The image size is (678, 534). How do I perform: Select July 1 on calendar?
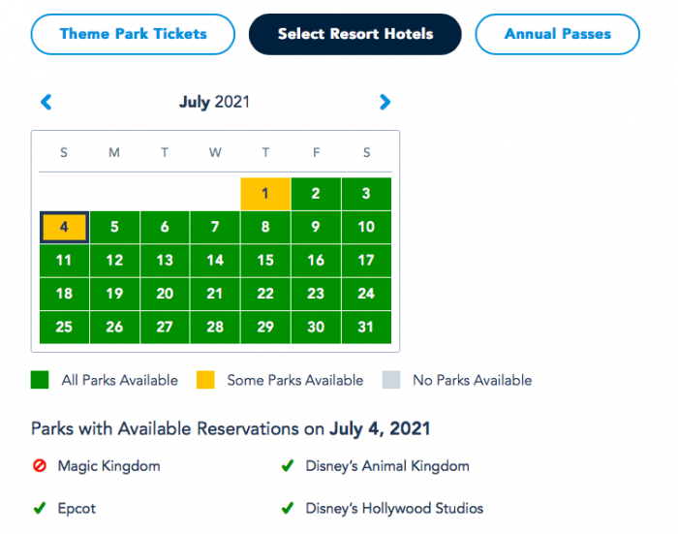click(265, 194)
